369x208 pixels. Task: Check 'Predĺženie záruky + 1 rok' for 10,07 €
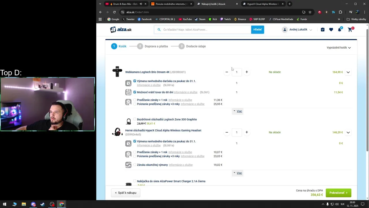click(x=135, y=152)
